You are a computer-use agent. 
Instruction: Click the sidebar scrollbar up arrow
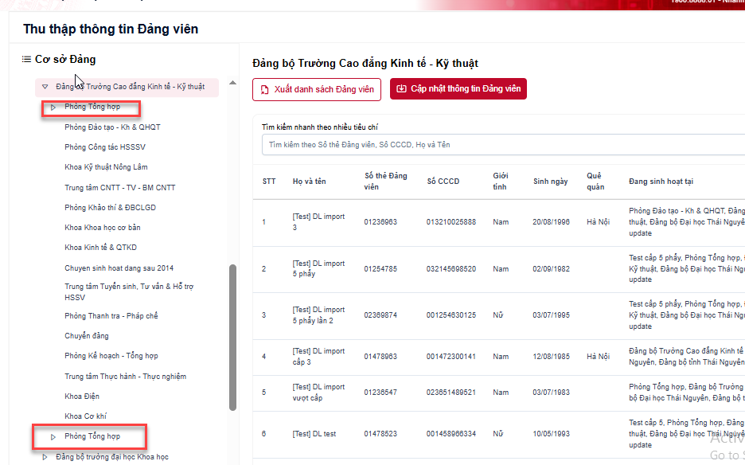[232, 83]
